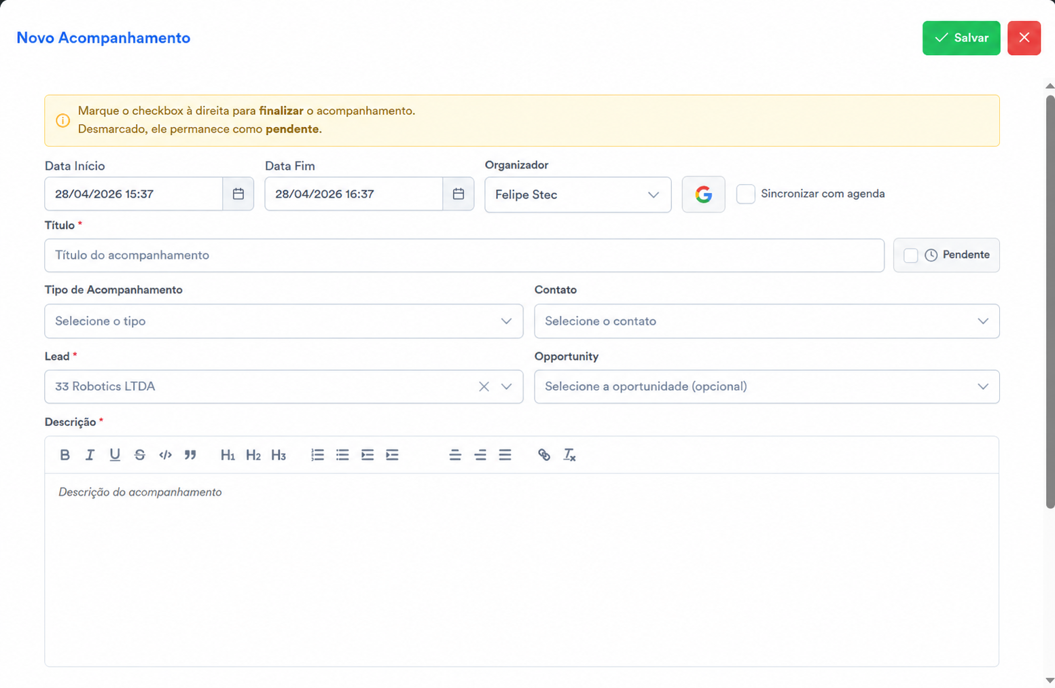The height and width of the screenshot is (688, 1055).
Task: Click the Data Início date field
Action: 134,194
